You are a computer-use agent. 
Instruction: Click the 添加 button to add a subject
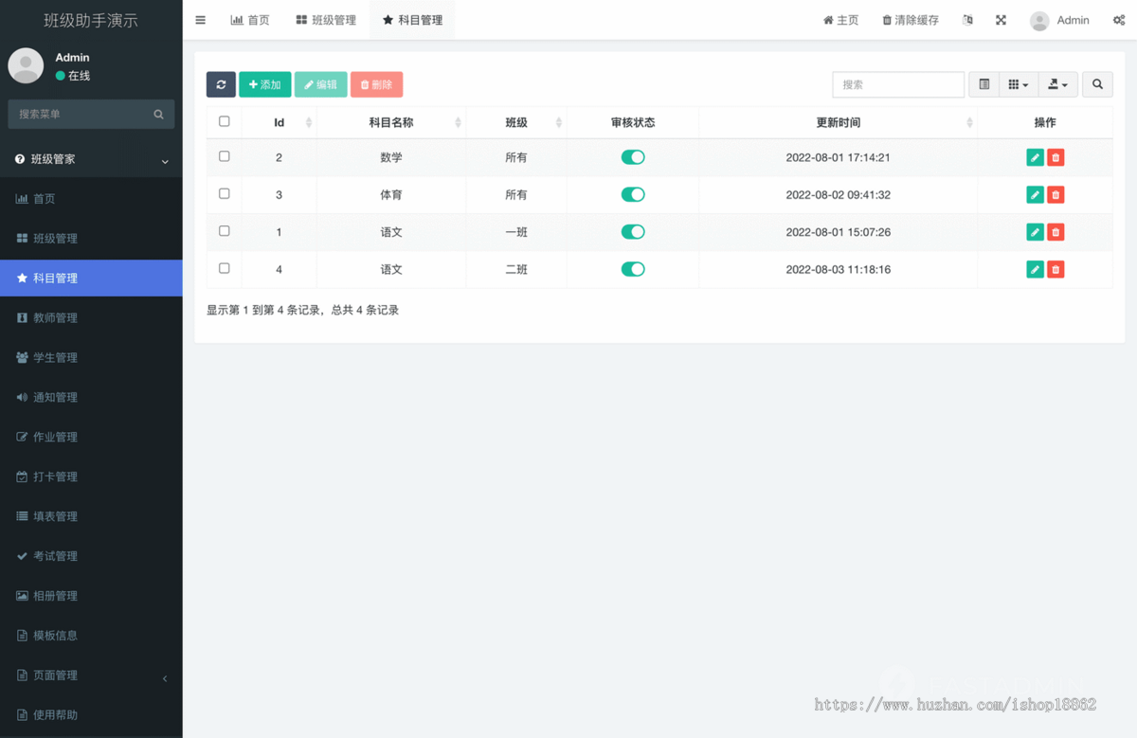(x=265, y=84)
